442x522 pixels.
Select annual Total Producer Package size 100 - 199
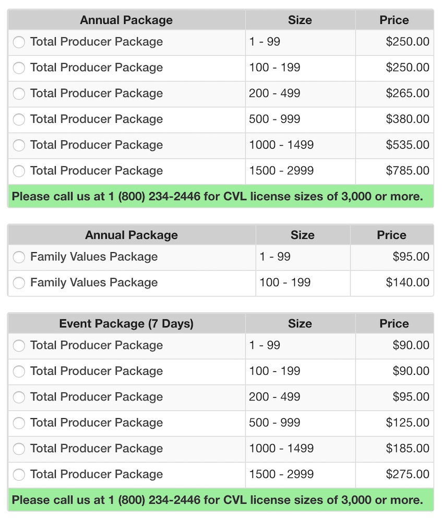pyautogui.click(x=19, y=68)
